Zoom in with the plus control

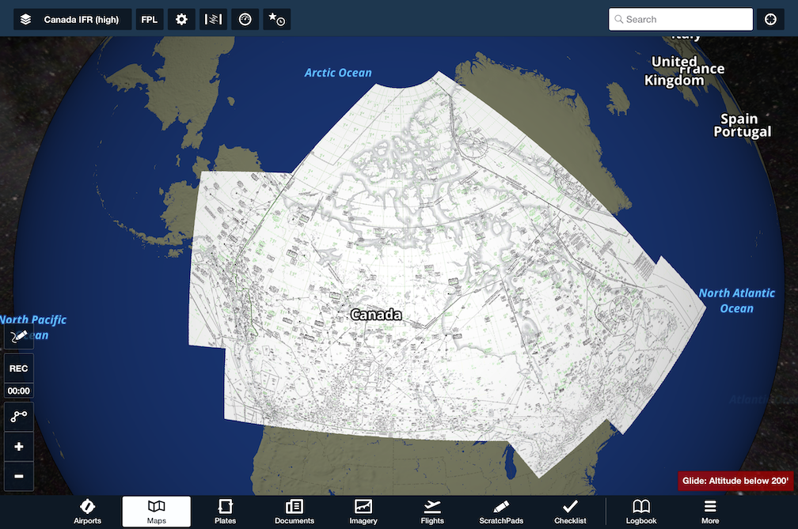tap(18, 446)
